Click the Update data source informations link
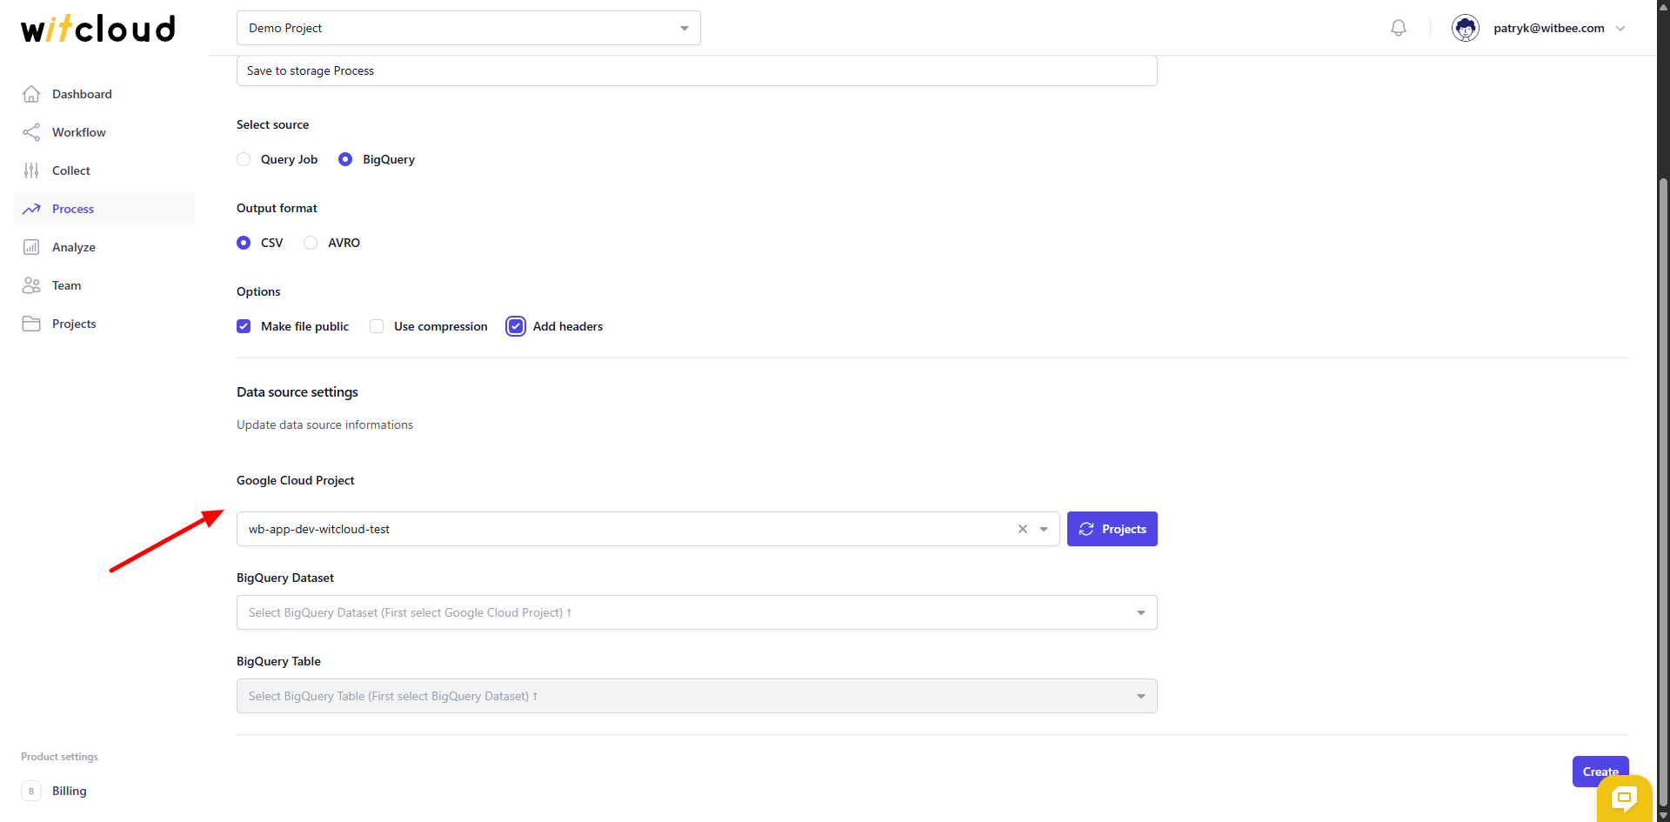The width and height of the screenshot is (1670, 822). click(x=324, y=424)
